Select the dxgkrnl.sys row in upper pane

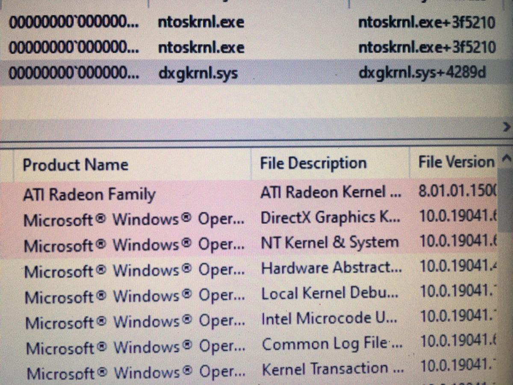coord(198,74)
